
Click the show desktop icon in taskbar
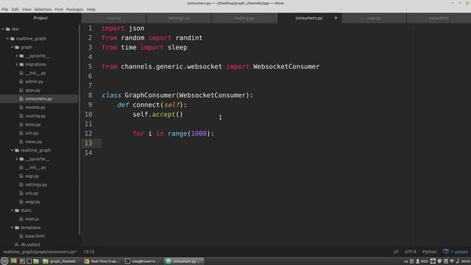[x=13, y=261]
